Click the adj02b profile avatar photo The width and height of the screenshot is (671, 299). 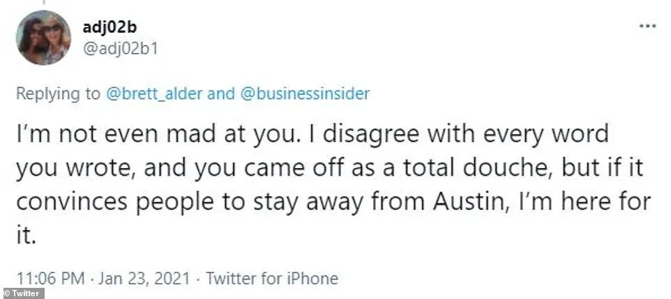pyautogui.click(x=43, y=38)
